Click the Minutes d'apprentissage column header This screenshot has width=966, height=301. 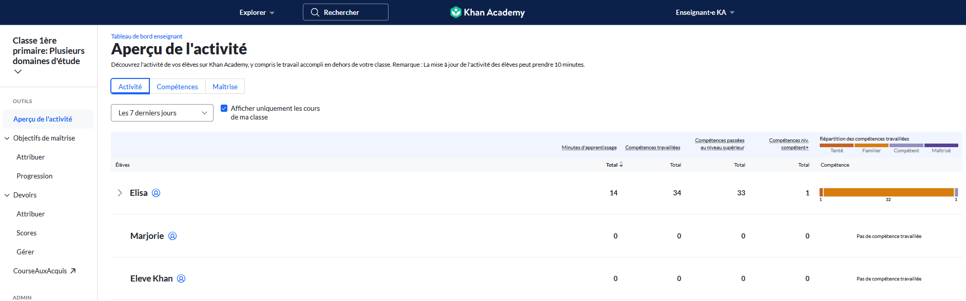(589, 148)
